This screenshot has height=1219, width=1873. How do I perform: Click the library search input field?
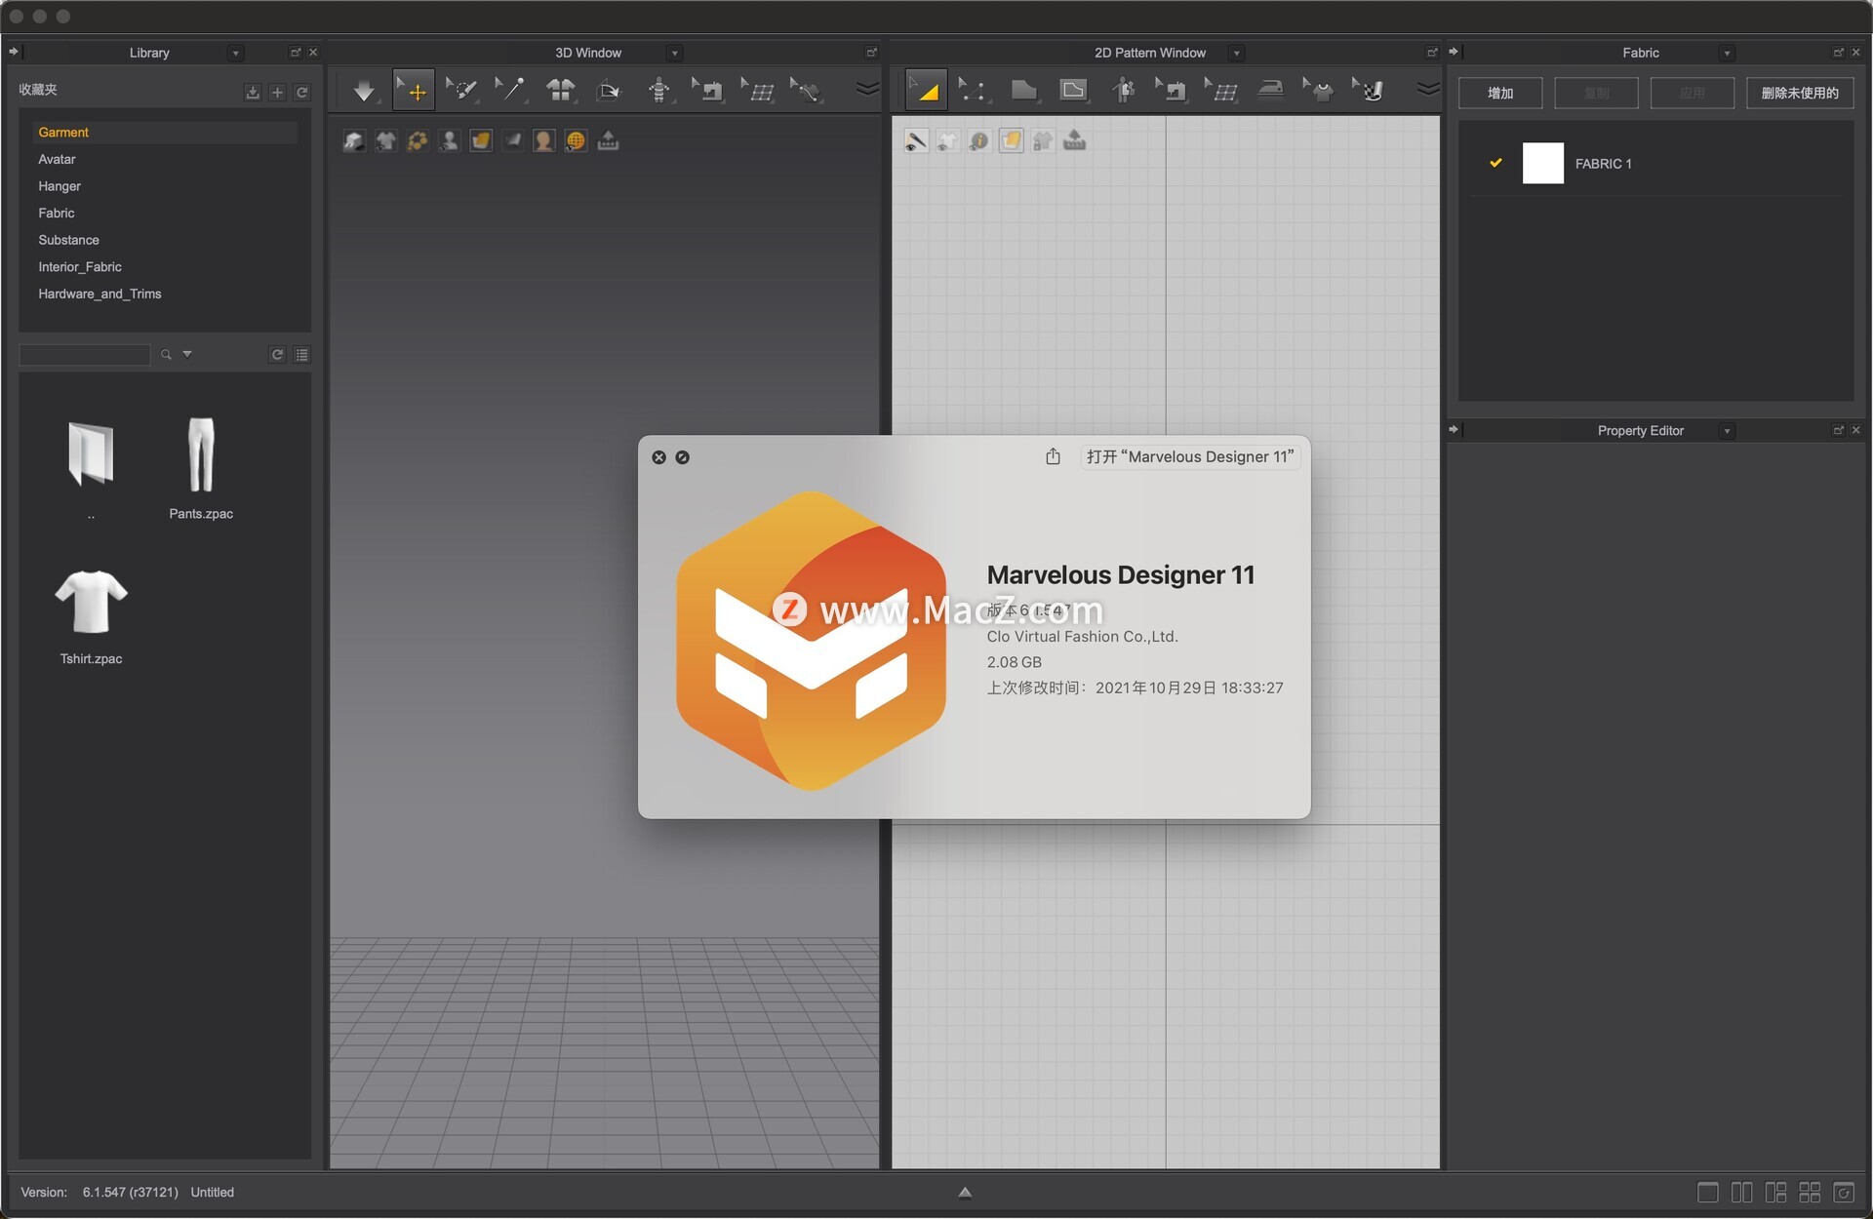(x=85, y=355)
